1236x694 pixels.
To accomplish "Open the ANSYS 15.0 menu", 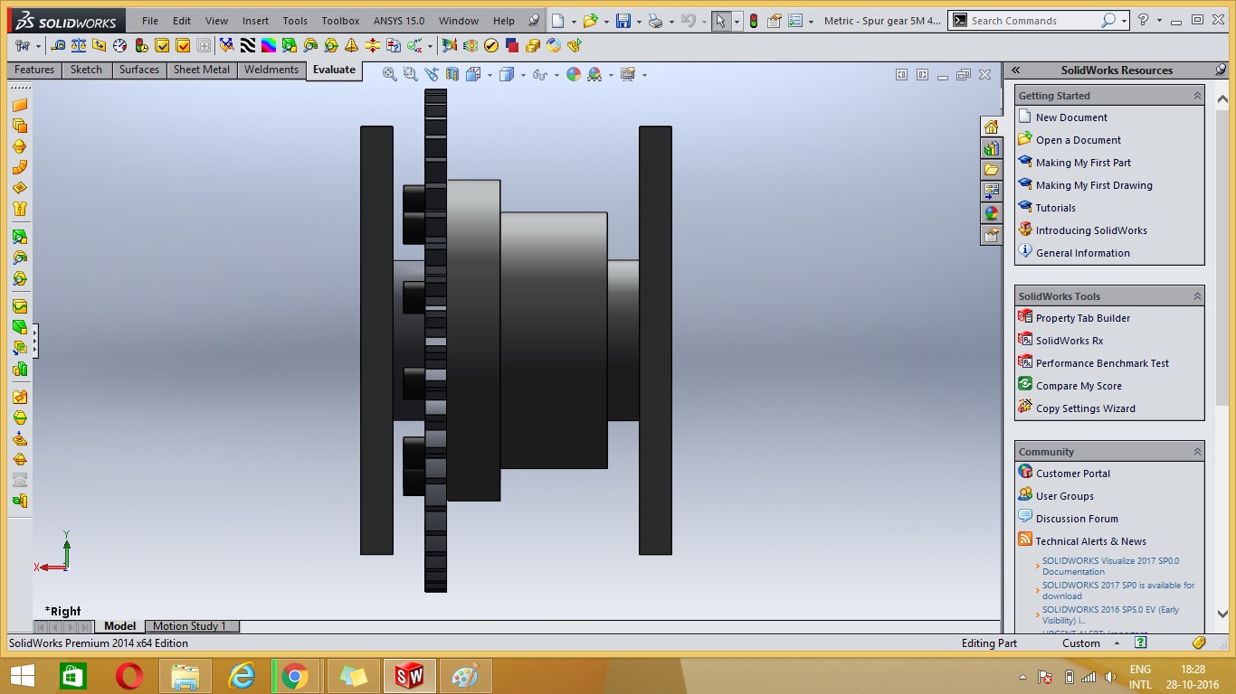I will [398, 21].
